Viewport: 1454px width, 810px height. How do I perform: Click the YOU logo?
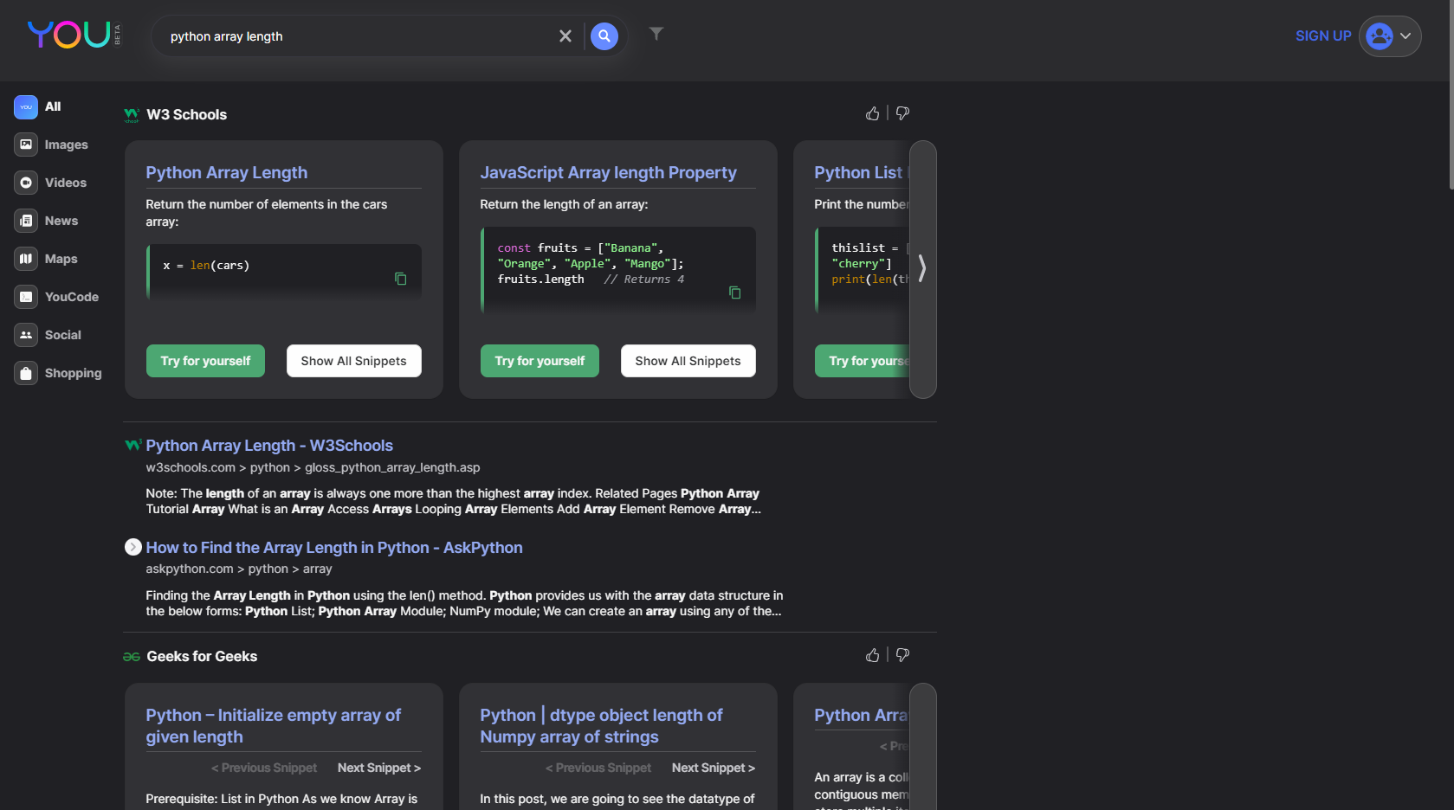click(x=74, y=35)
